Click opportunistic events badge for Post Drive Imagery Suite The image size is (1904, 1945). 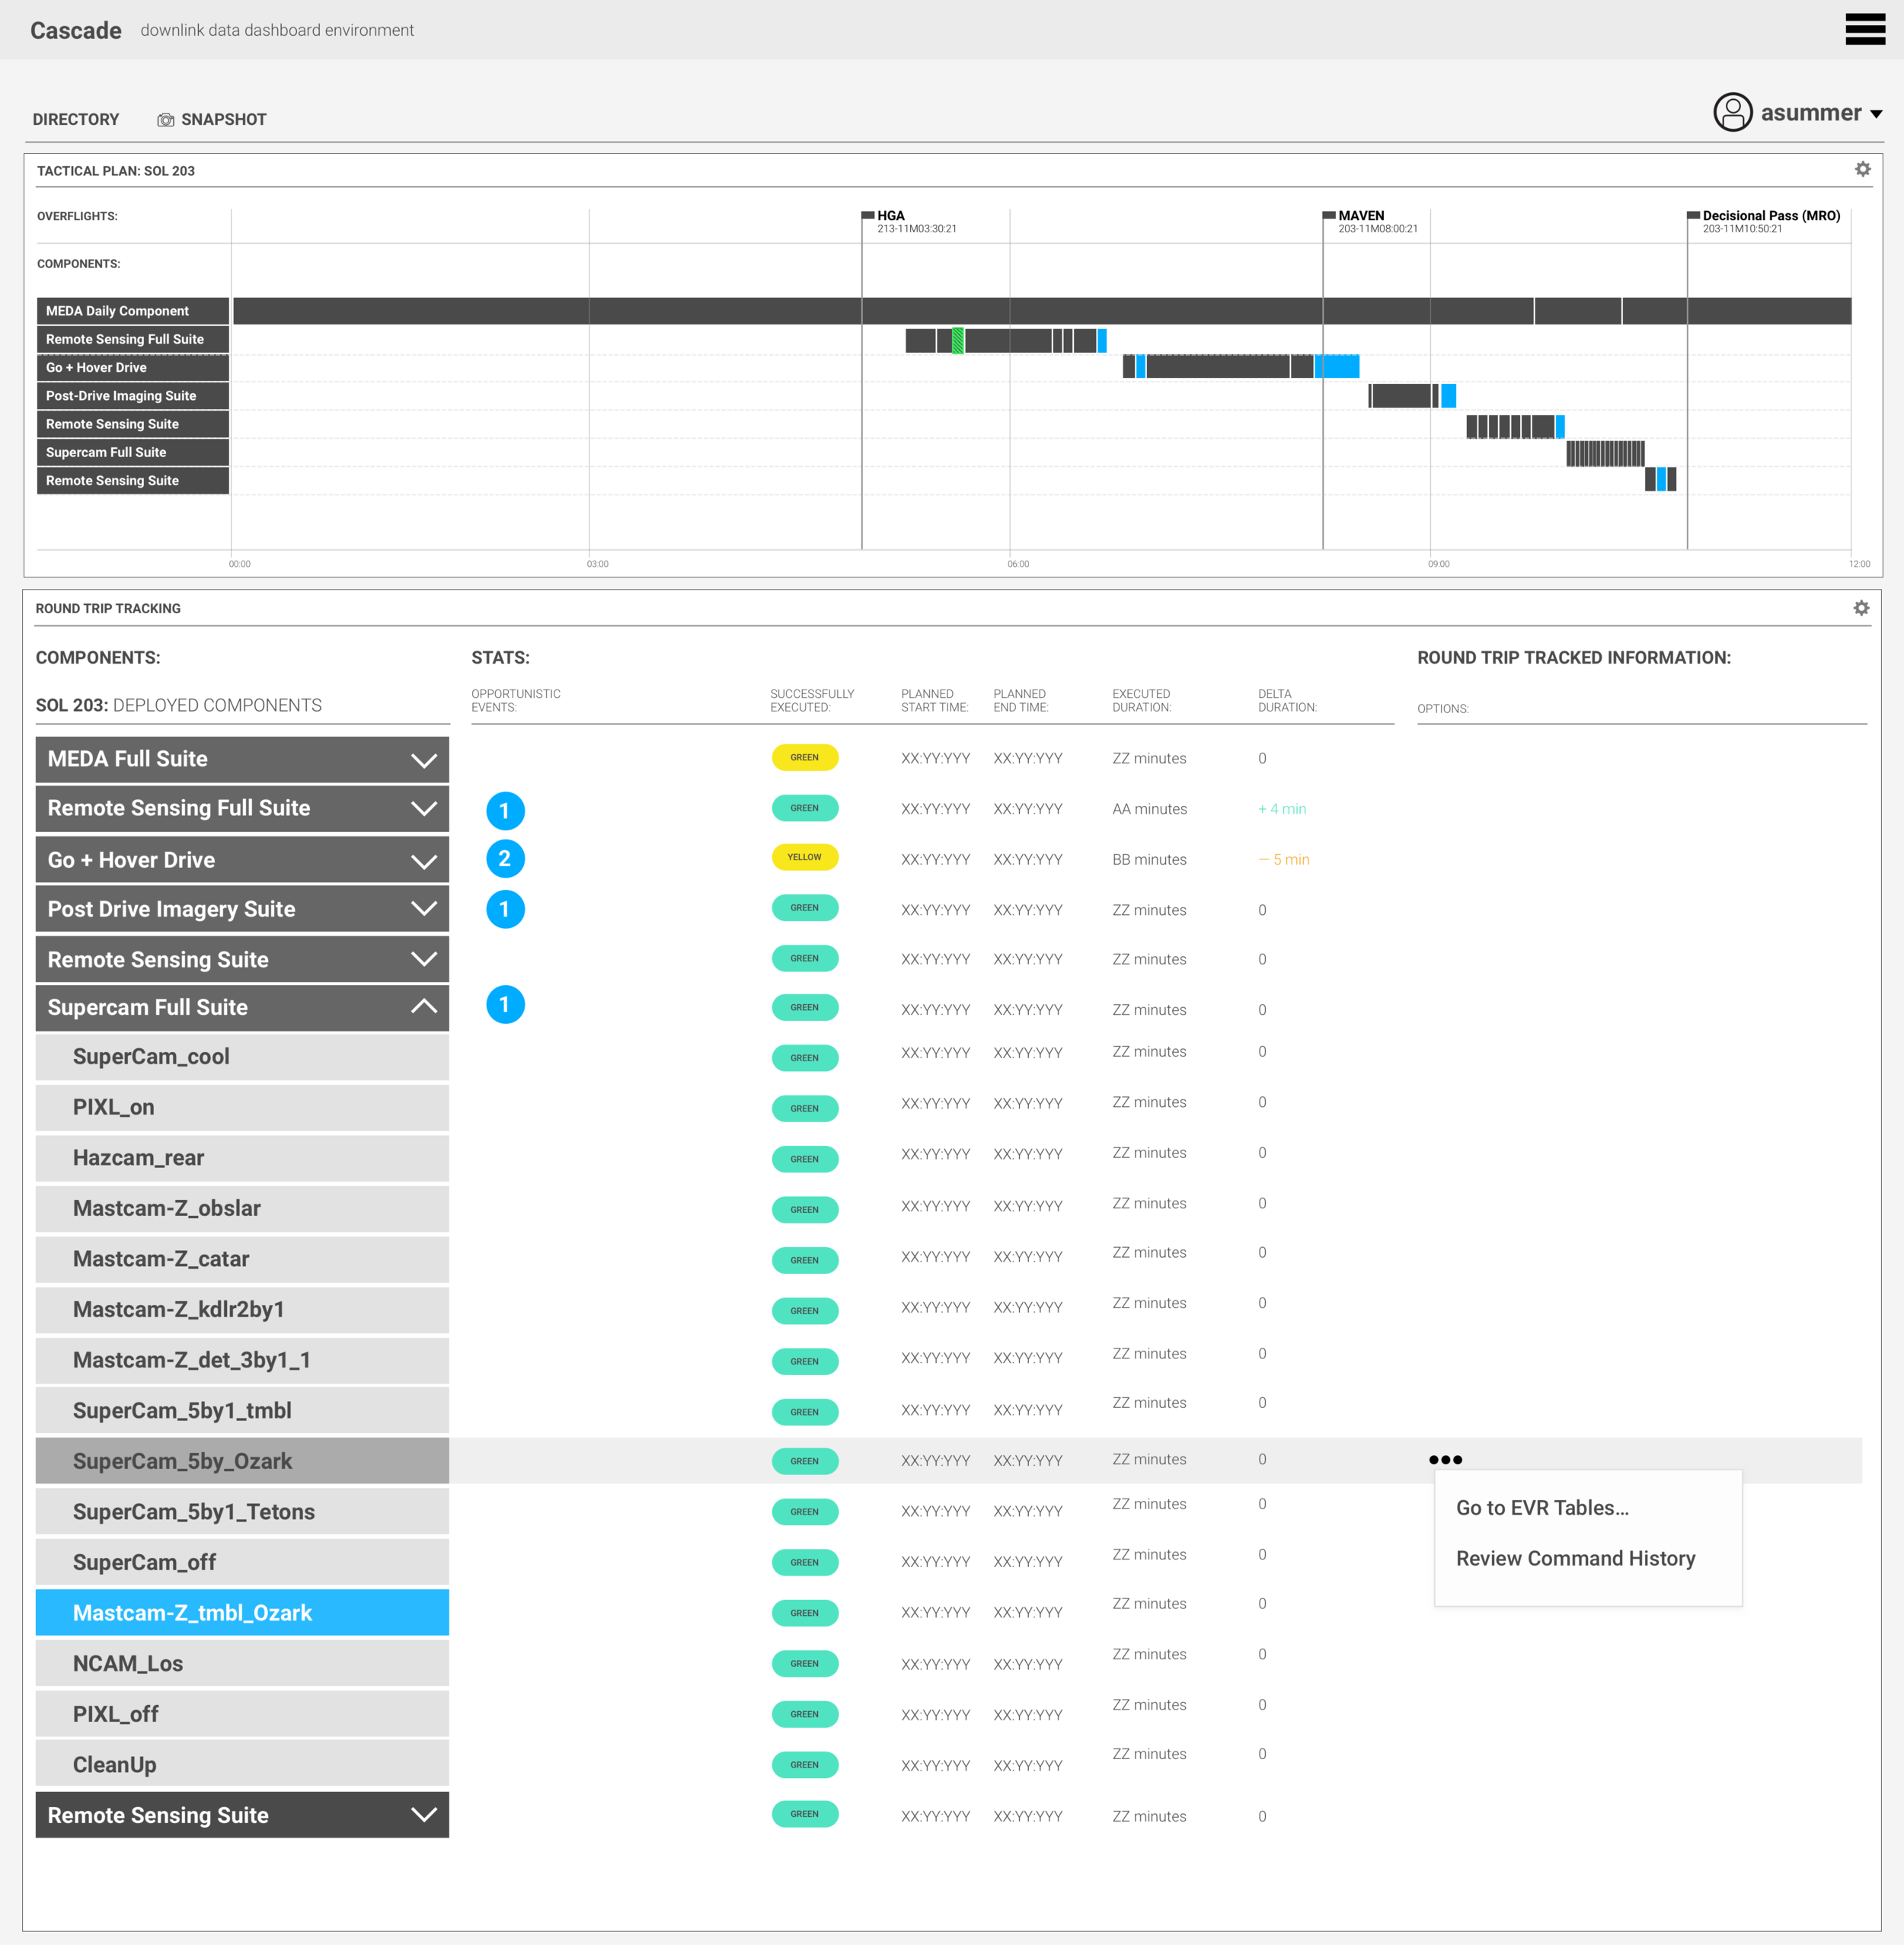click(505, 910)
